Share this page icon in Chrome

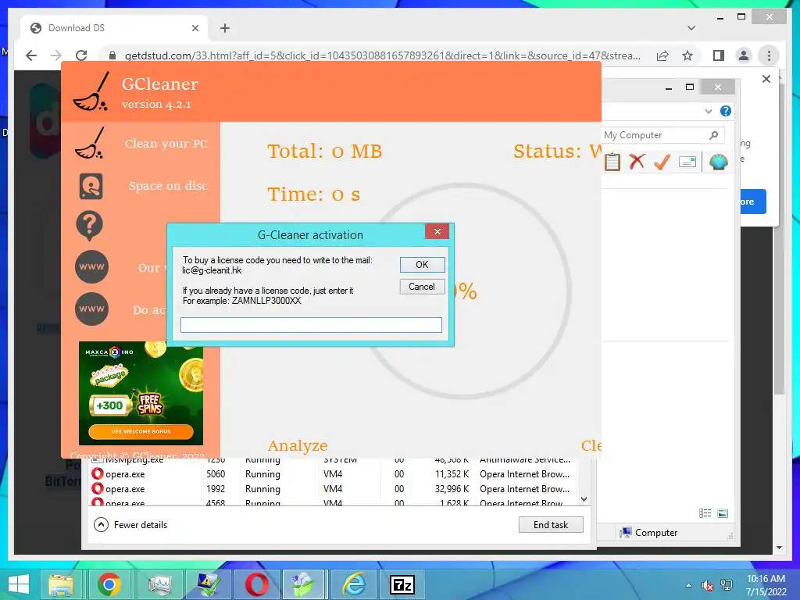[x=662, y=55]
